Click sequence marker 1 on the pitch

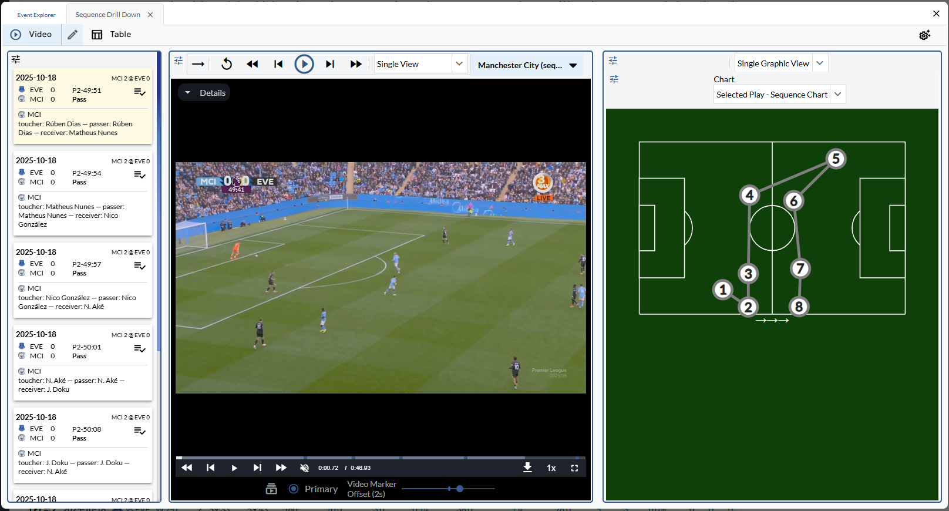723,290
